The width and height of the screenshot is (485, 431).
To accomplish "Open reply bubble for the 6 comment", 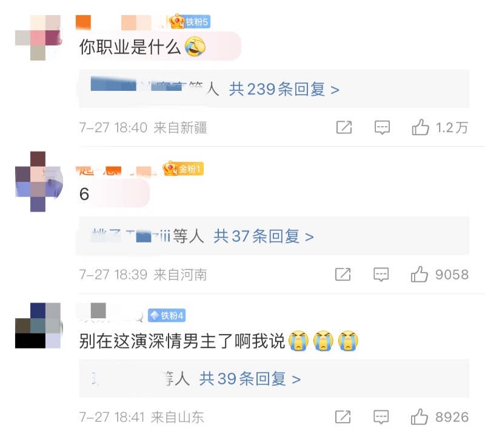I will click(x=381, y=275).
